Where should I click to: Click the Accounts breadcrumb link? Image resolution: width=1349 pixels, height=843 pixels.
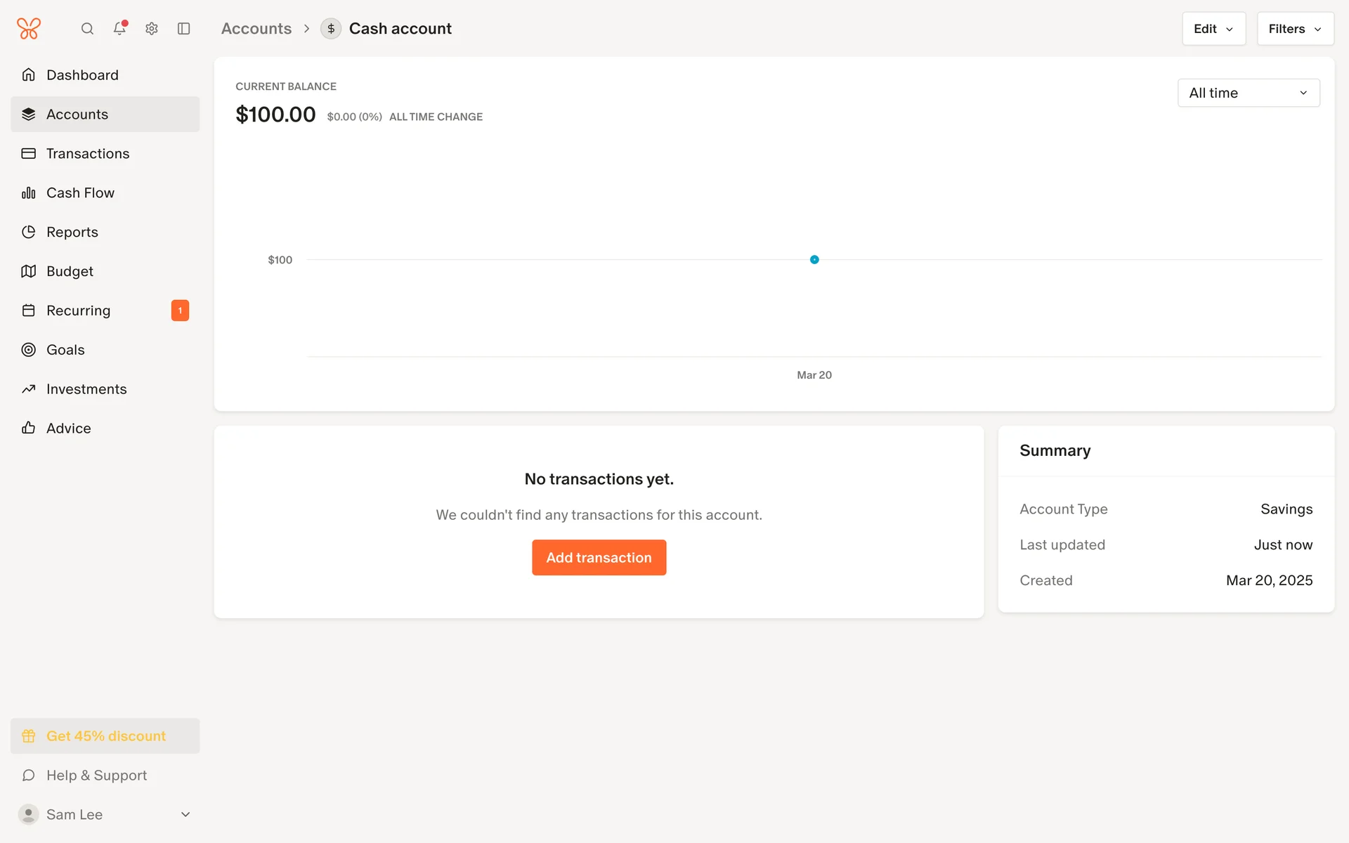point(256,29)
